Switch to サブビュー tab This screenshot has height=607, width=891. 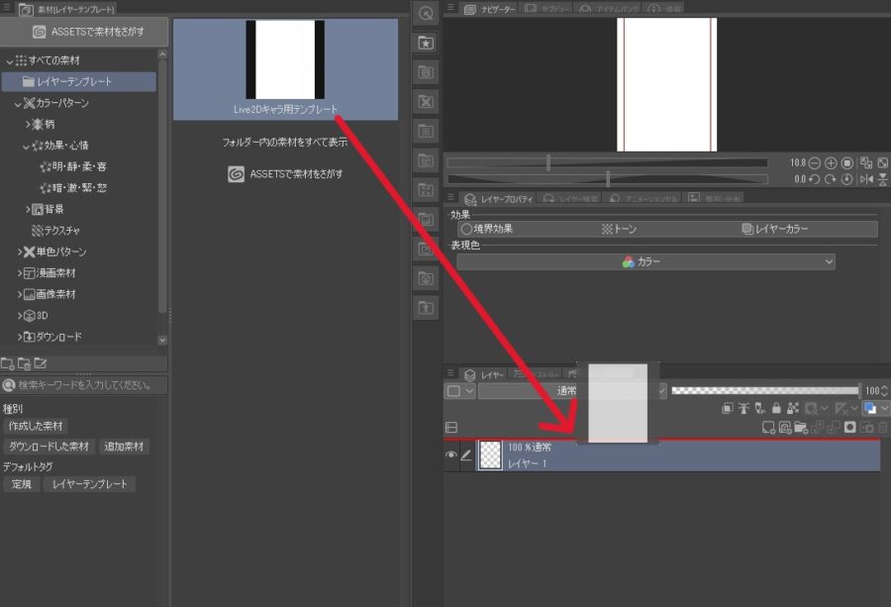click(546, 9)
